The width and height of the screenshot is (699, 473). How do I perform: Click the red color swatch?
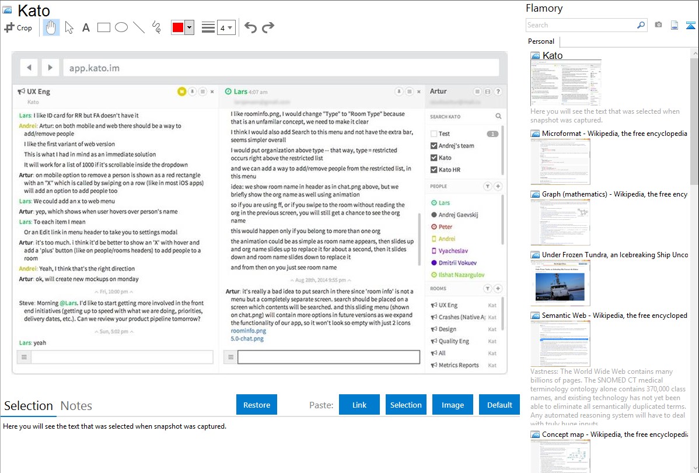178,27
